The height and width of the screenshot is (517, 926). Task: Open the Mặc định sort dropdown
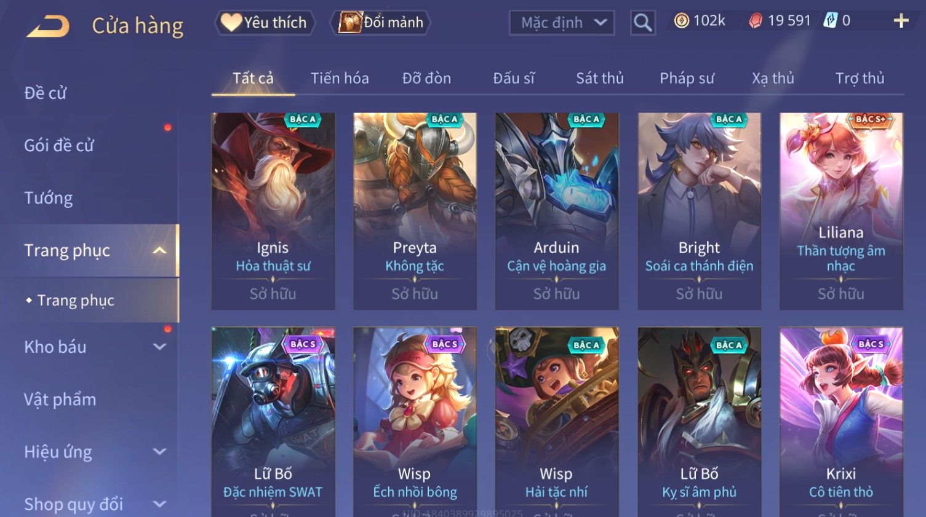coord(562,23)
